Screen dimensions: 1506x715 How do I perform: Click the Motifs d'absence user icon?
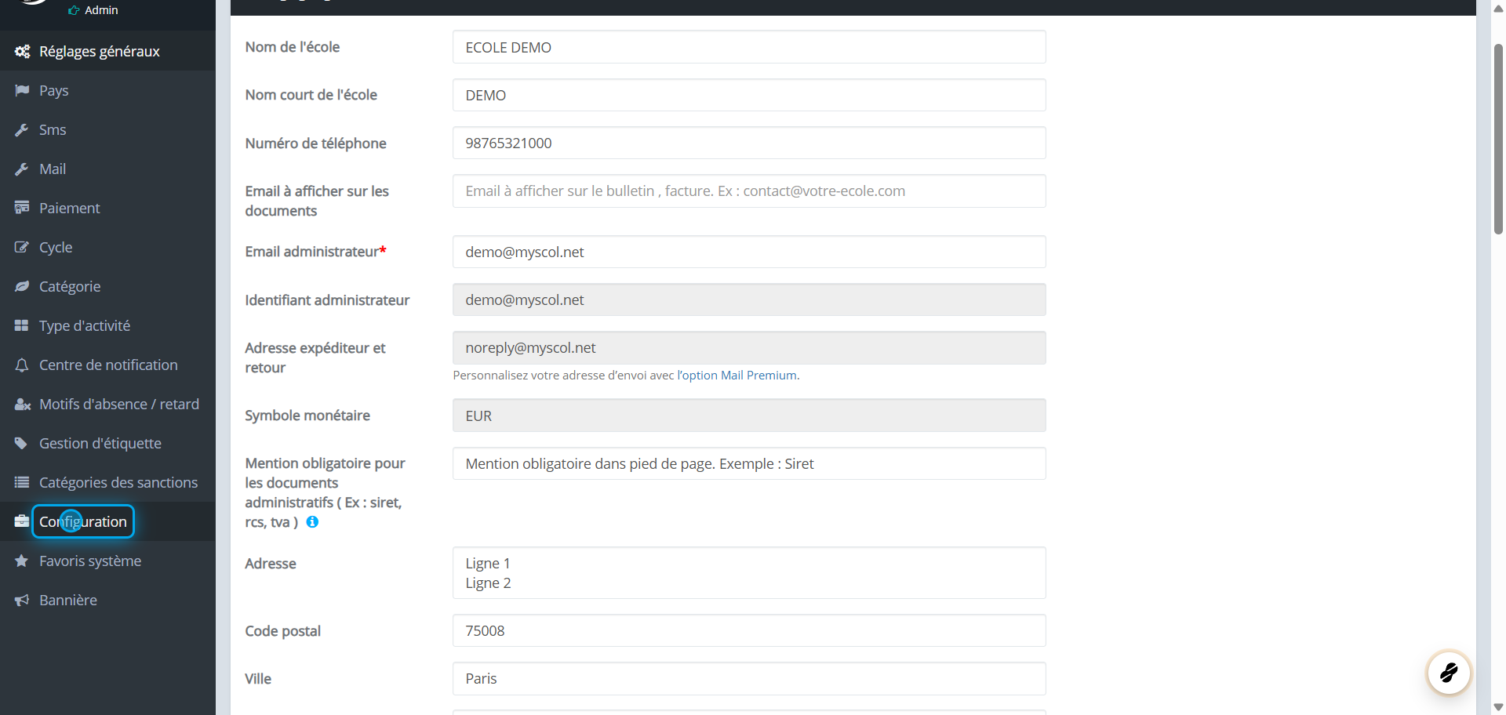coord(23,405)
